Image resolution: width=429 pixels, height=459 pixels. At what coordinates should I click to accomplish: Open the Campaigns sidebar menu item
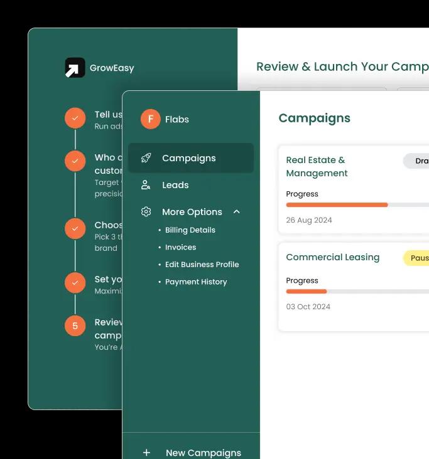[x=188, y=158]
